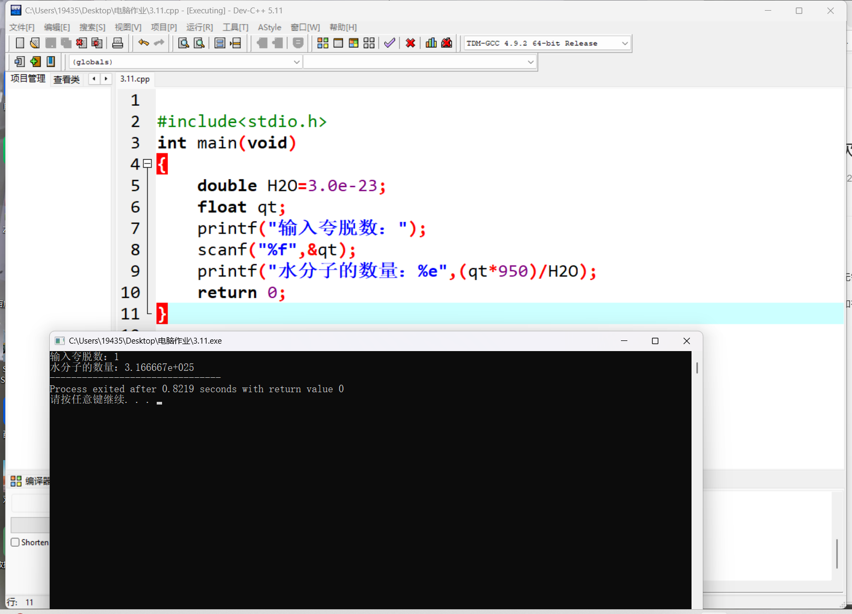Save all files icon
Screen dimensions: 852x614
[x=66, y=43]
